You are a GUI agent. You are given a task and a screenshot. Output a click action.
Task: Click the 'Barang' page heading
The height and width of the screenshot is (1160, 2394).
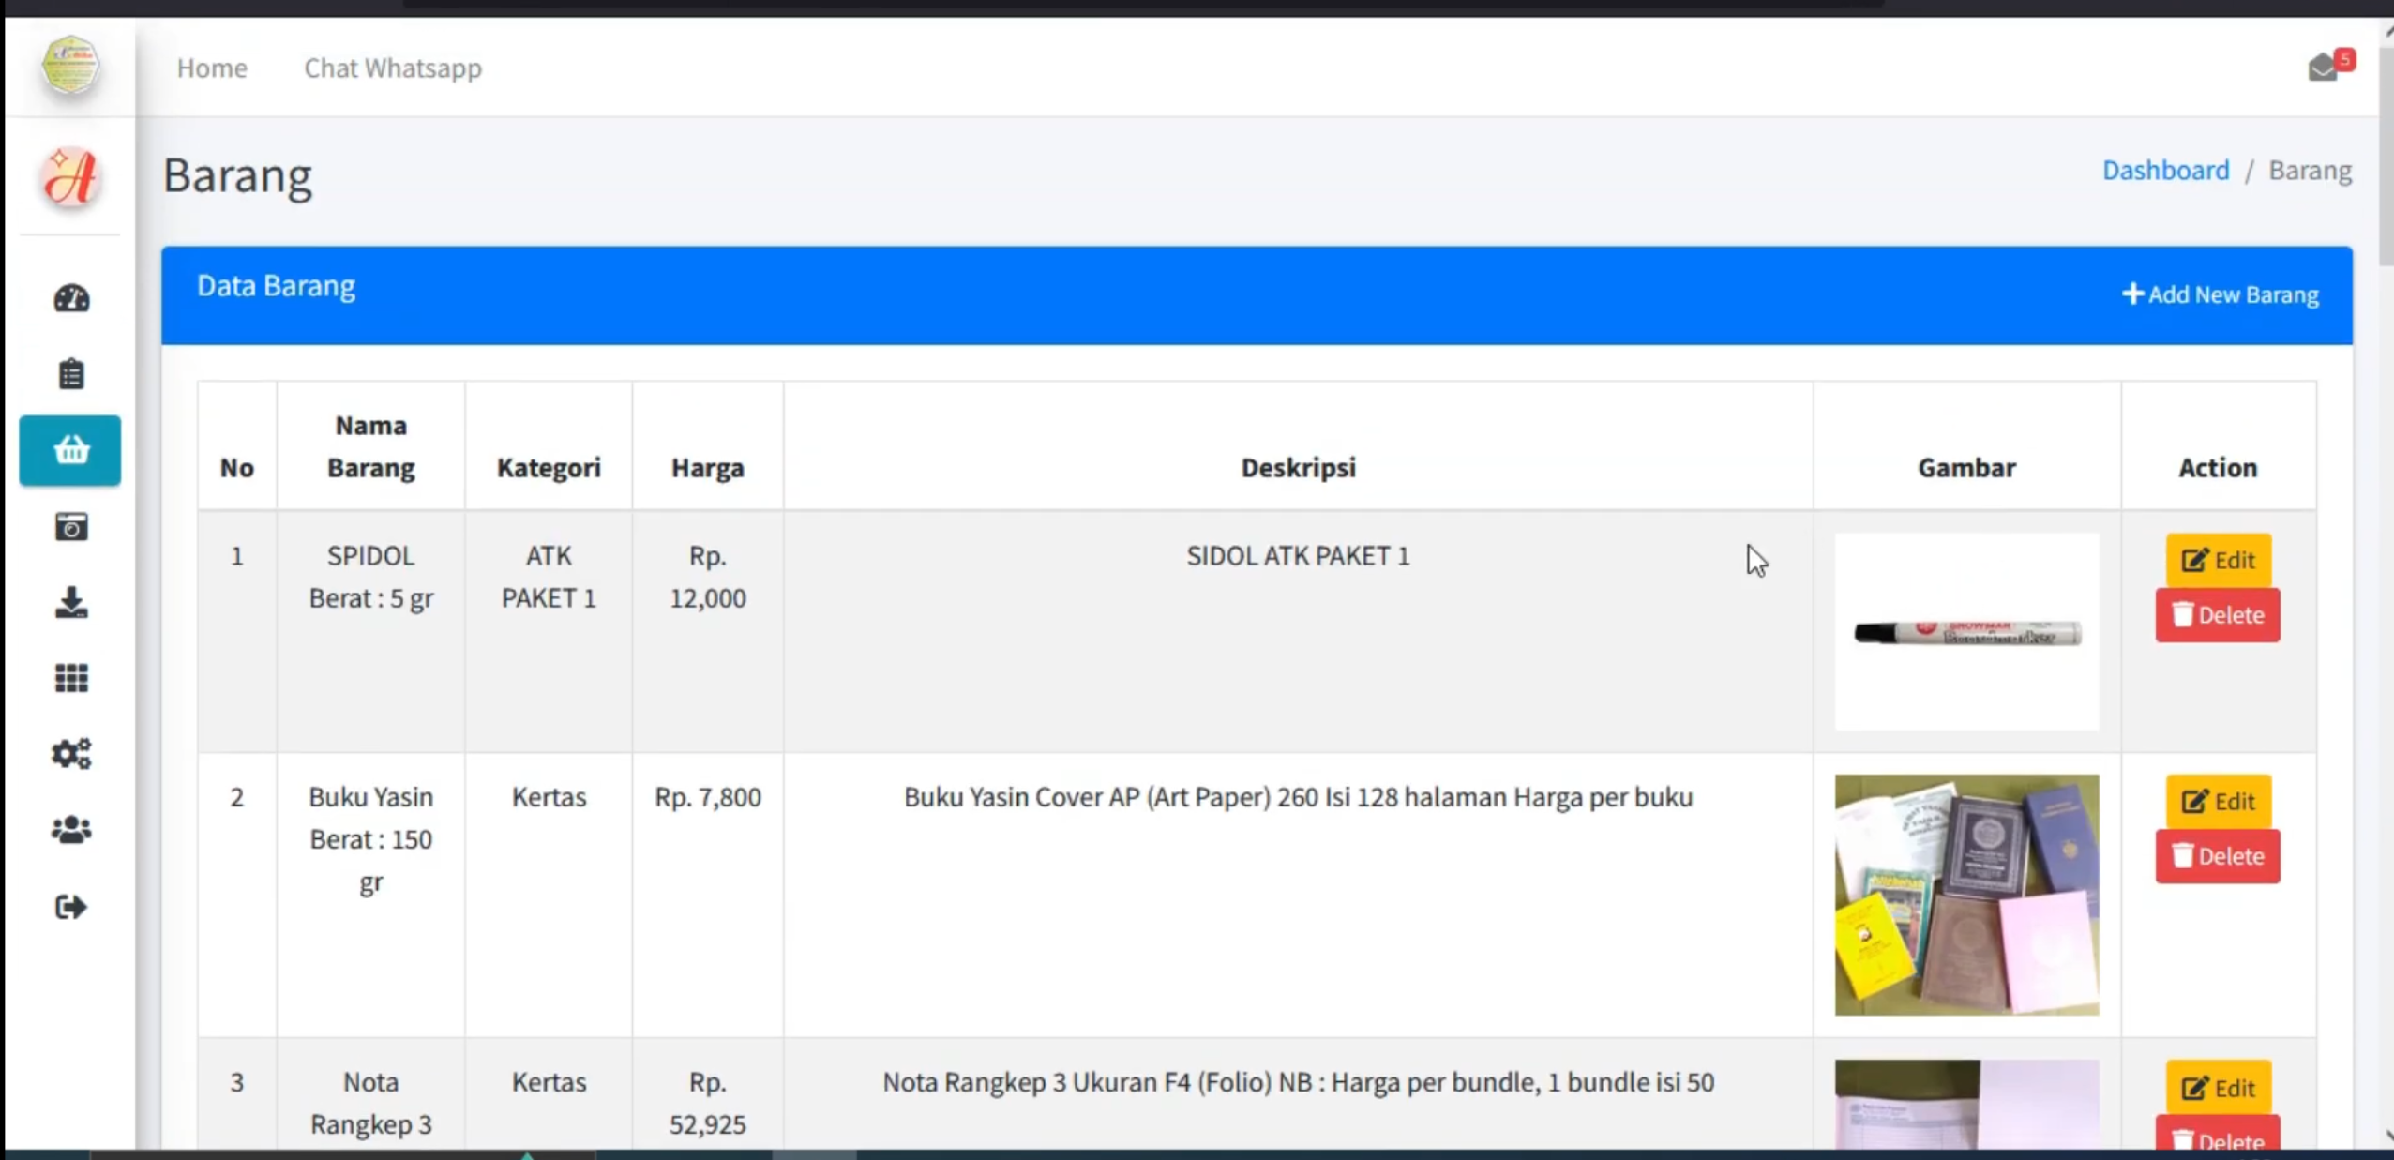click(237, 175)
